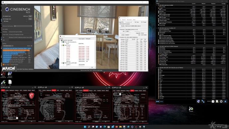Open processor selection dropdown in Core Temp
Screen dimensions: 229x129
[129, 22]
